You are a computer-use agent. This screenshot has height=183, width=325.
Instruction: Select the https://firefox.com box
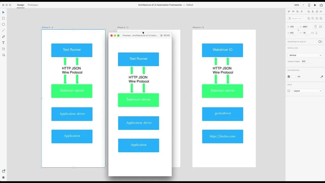pos(223,136)
